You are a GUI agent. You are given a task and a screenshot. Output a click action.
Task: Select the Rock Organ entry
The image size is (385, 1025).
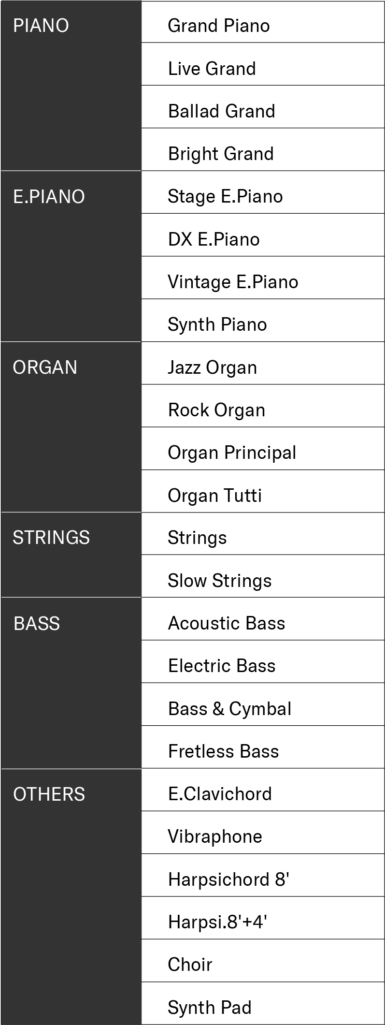coord(216,410)
